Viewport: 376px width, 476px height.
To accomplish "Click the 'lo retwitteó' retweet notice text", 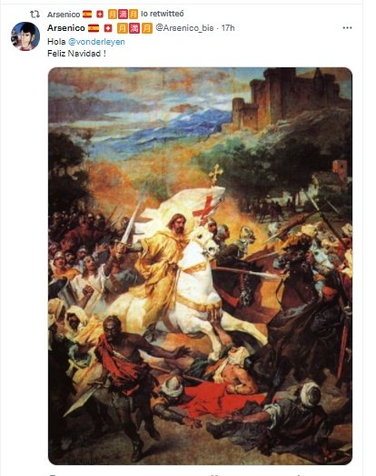I will 163,14.
